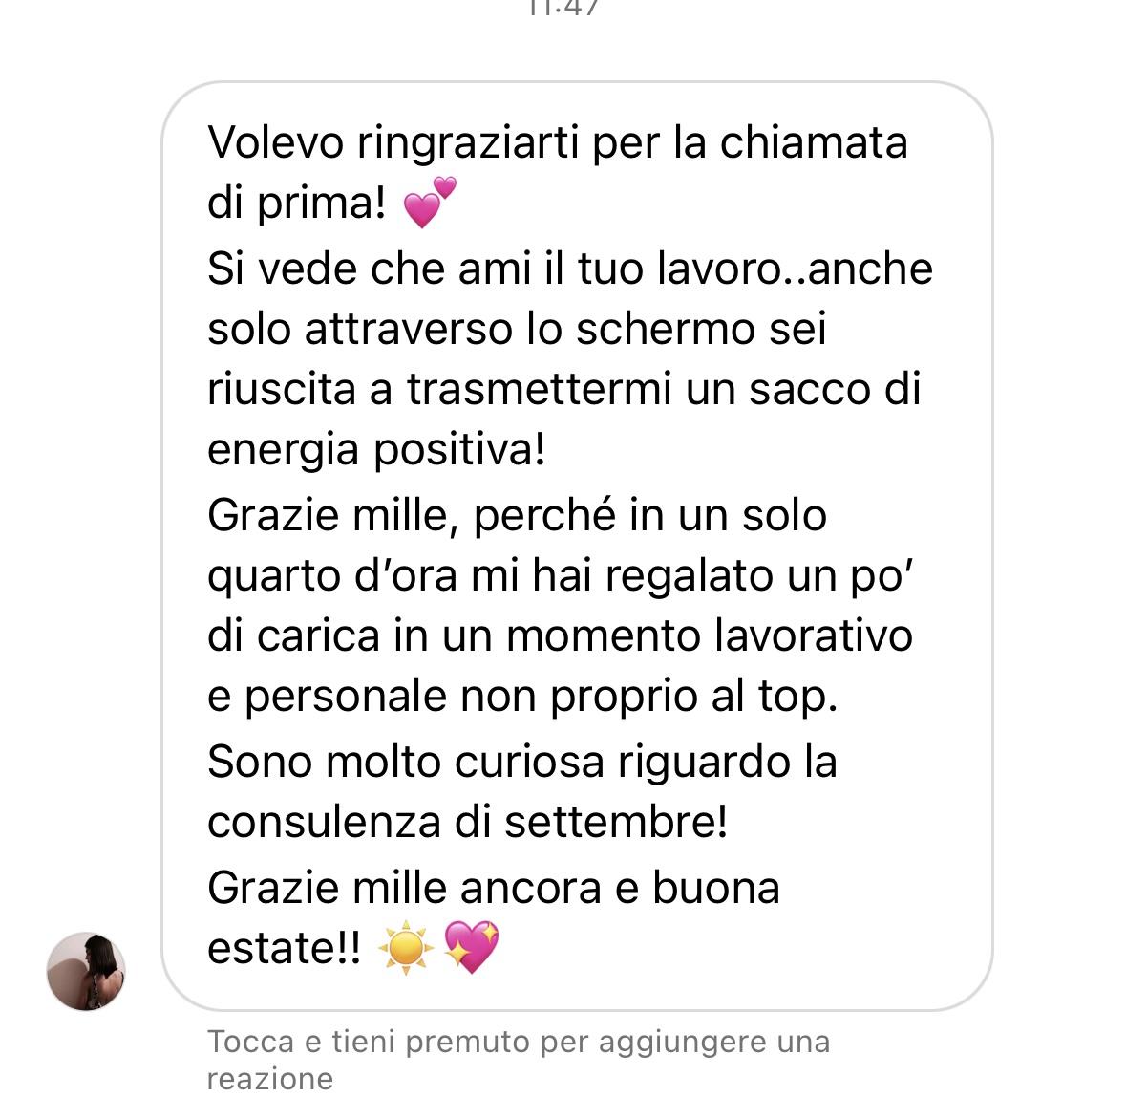Tap the sparkling heart emoji

471,947
